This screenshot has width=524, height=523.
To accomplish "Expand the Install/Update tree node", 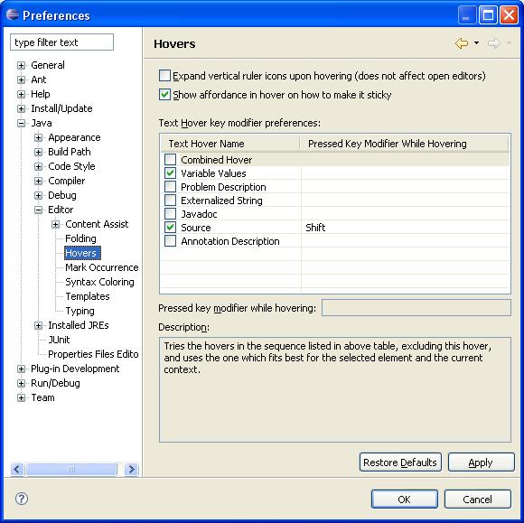I will coord(21,108).
